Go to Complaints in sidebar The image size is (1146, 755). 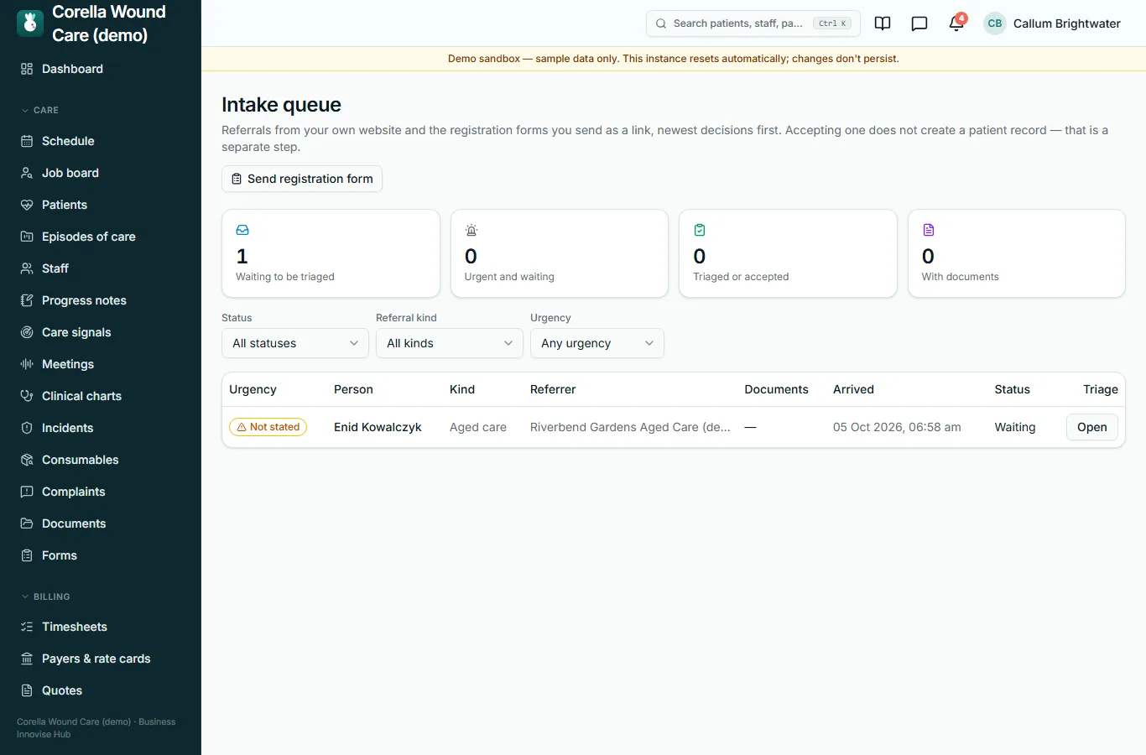(x=101, y=492)
